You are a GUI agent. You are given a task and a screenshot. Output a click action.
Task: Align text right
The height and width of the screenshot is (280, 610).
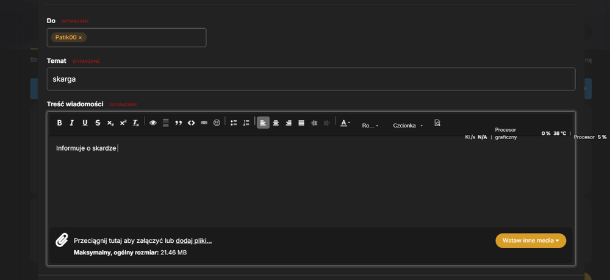point(289,123)
